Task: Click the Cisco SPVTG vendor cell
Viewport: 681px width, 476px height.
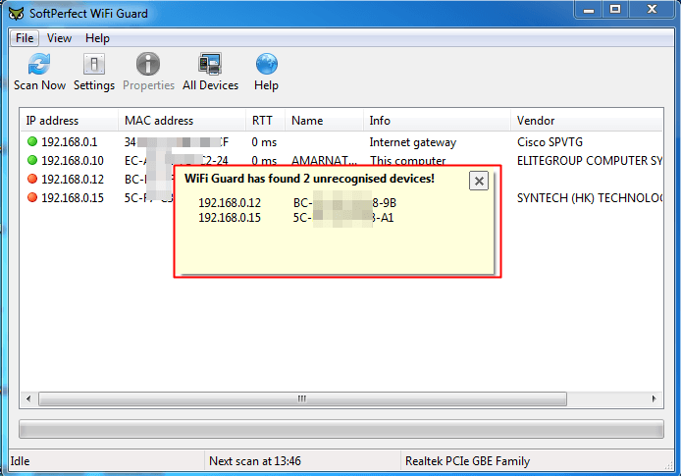Action: tap(550, 142)
